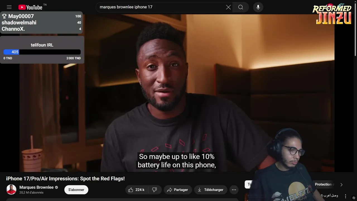Open the Marques Brownlee channel avatar
This screenshot has height=201, width=357.
11,190
